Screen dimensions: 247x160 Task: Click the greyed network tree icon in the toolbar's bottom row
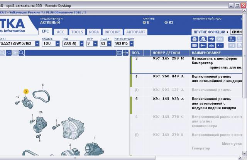coord(239,45)
